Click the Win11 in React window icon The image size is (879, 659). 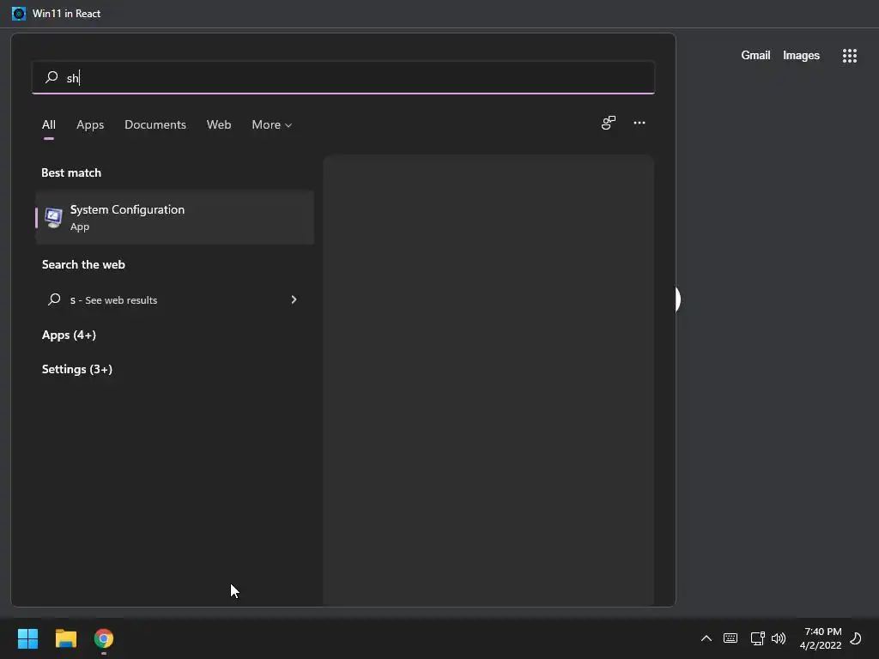[x=19, y=14]
